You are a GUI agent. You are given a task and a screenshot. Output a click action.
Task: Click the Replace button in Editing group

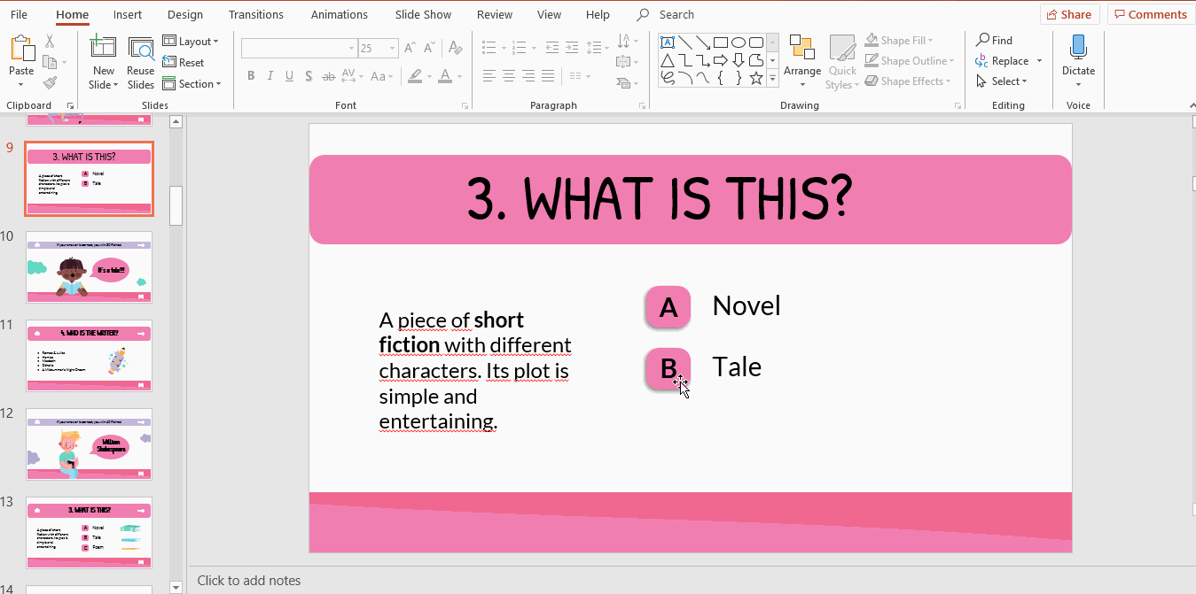(1009, 60)
